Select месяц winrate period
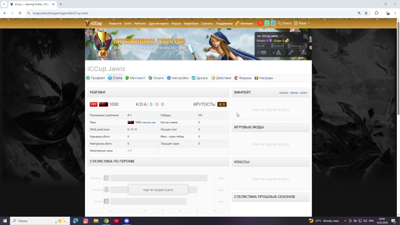The width and height of the screenshot is (400, 225). (x=294, y=93)
